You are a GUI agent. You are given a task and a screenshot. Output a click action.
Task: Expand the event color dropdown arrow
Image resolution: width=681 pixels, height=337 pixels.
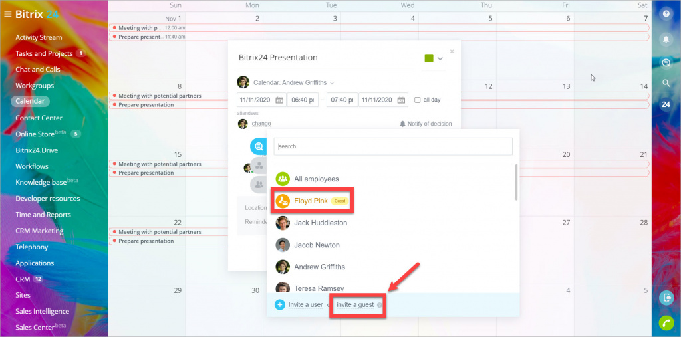coord(440,58)
